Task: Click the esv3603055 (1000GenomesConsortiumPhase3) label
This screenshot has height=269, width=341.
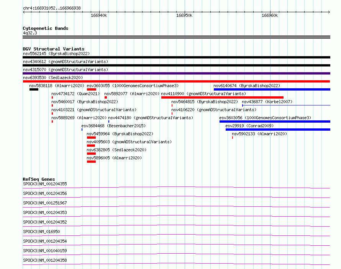Action: click(133, 86)
